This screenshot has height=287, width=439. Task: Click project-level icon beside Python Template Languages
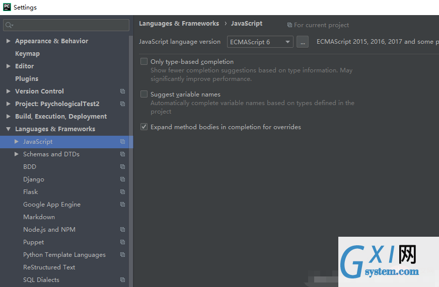coord(122,255)
